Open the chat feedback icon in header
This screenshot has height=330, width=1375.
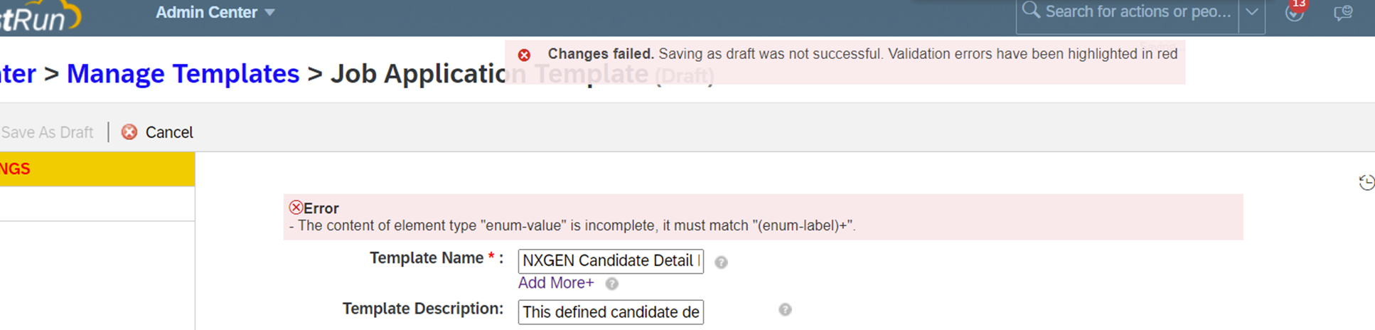tap(1342, 13)
